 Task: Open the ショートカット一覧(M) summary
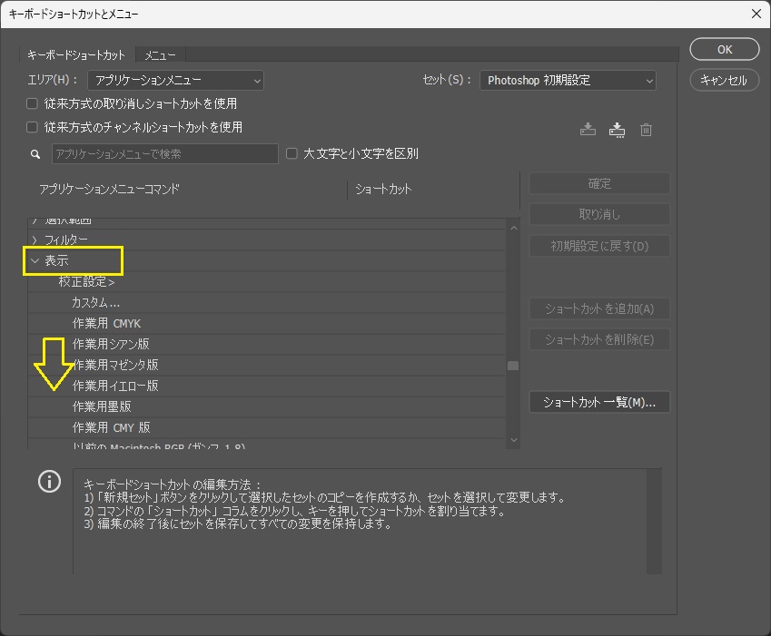(599, 402)
